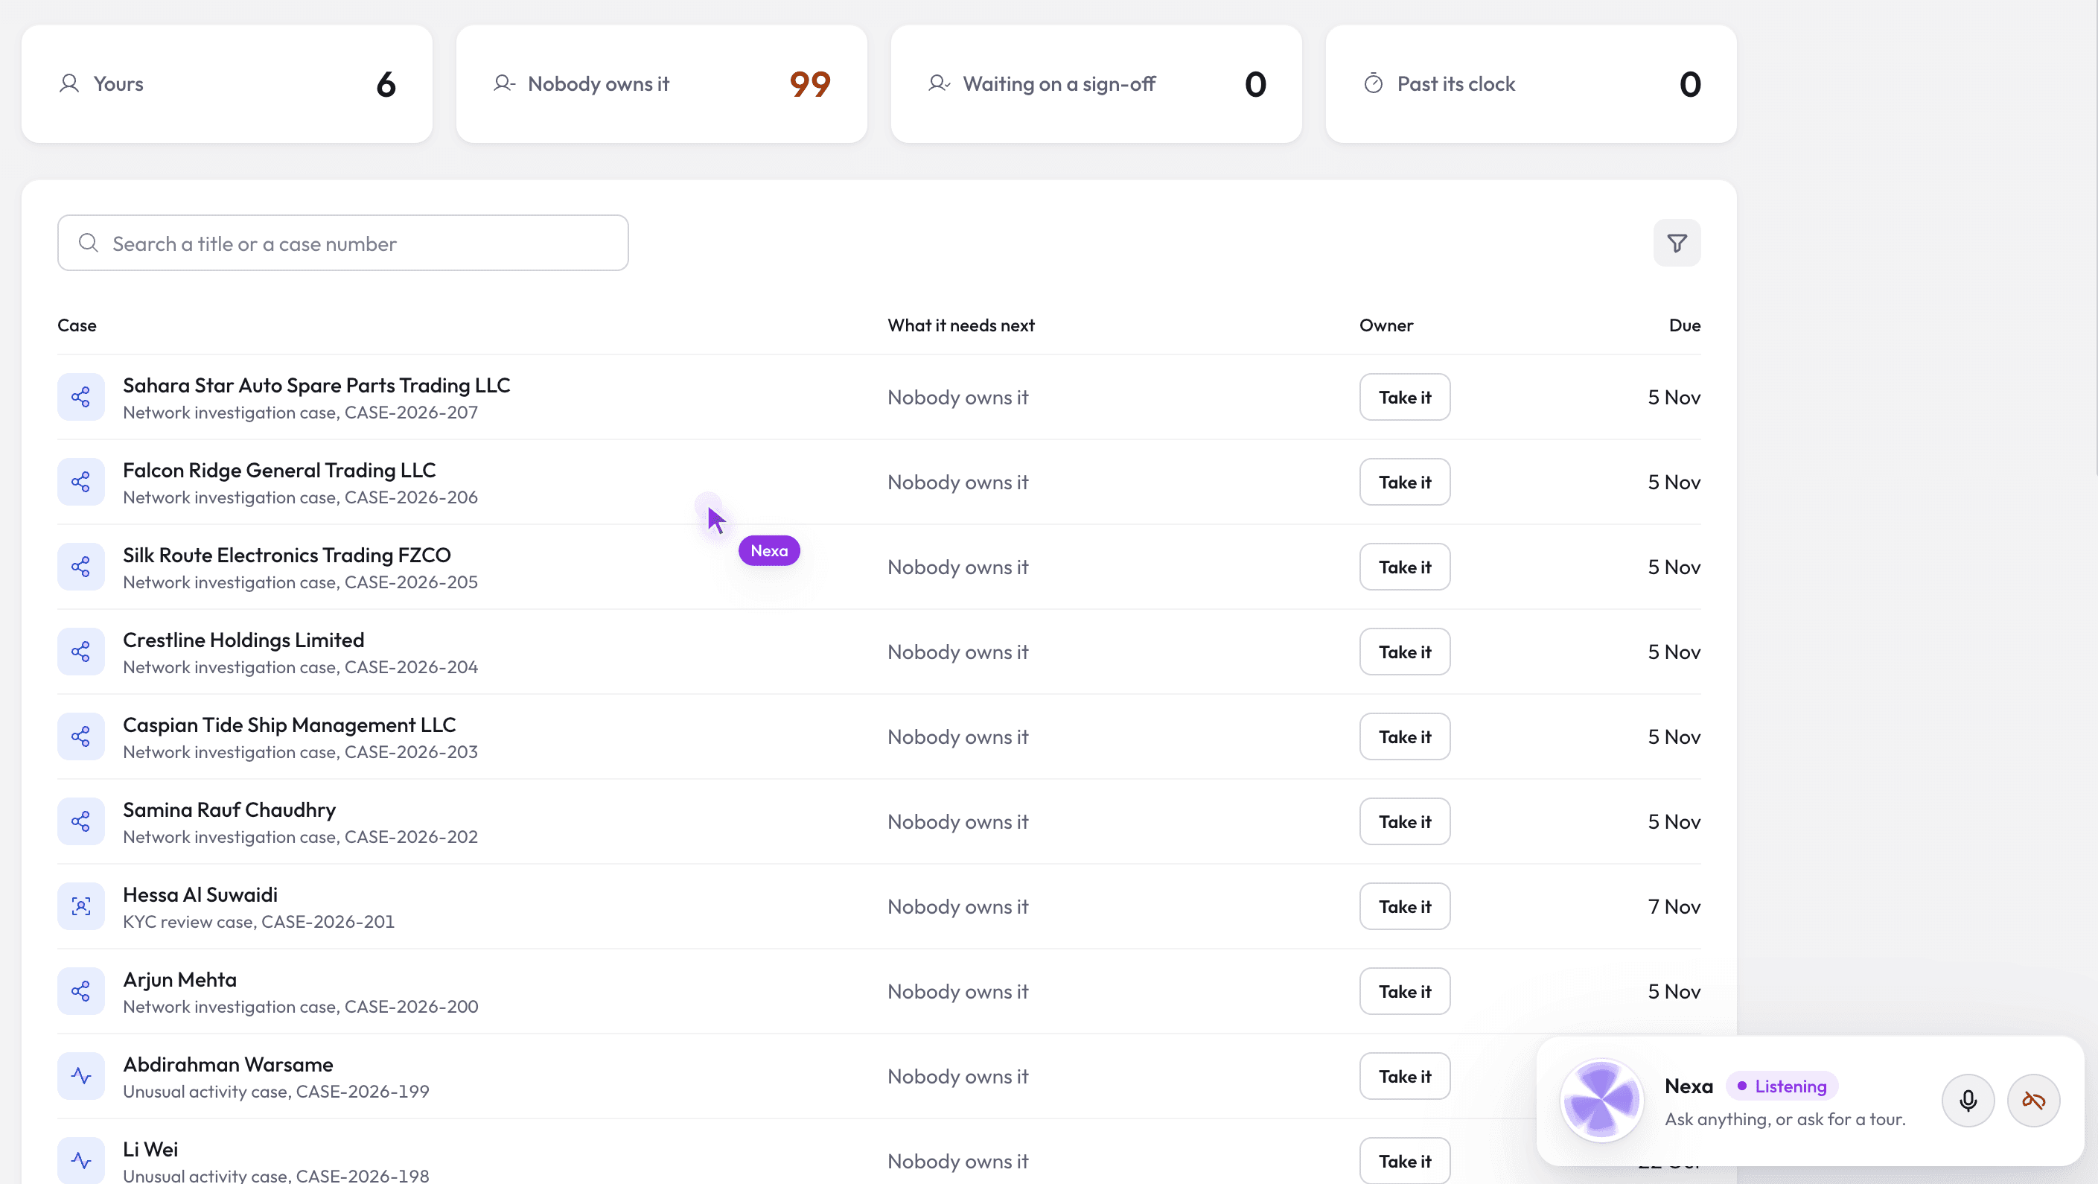Click the 99 unowned count
2098x1184 pixels.
coord(809,84)
